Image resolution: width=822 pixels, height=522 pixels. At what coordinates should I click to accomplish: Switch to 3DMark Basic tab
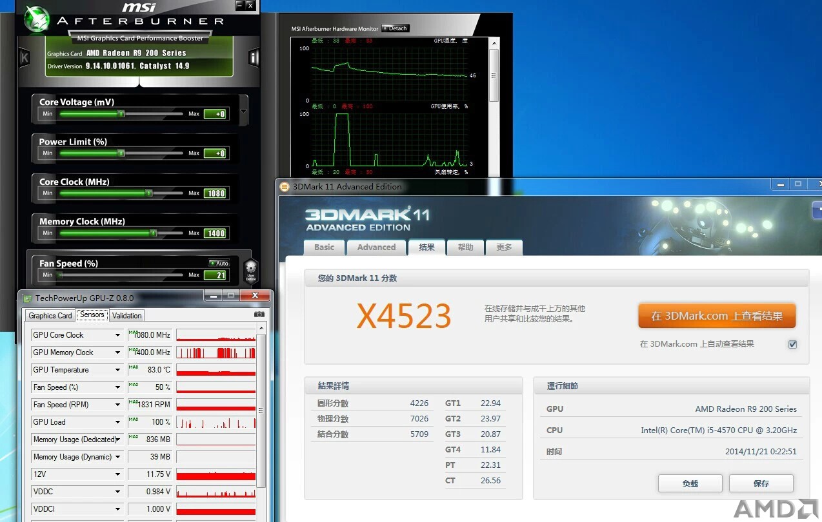pyautogui.click(x=324, y=247)
